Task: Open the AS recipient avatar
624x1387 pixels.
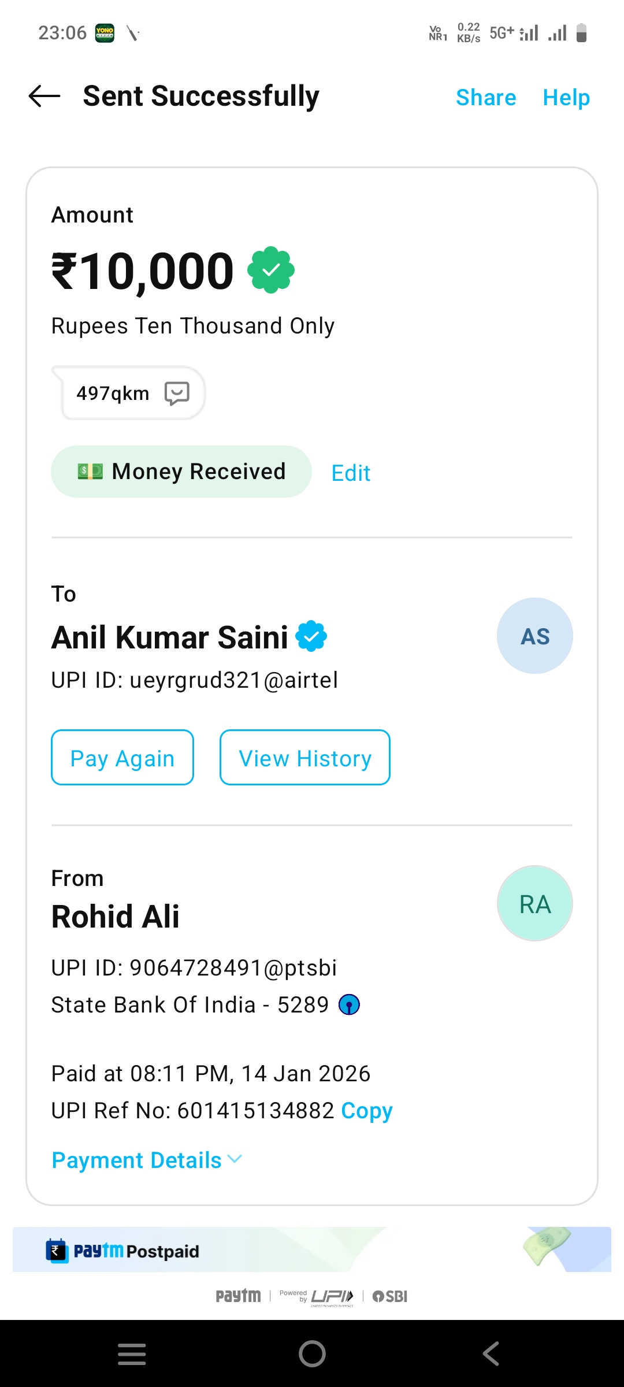Action: [534, 636]
